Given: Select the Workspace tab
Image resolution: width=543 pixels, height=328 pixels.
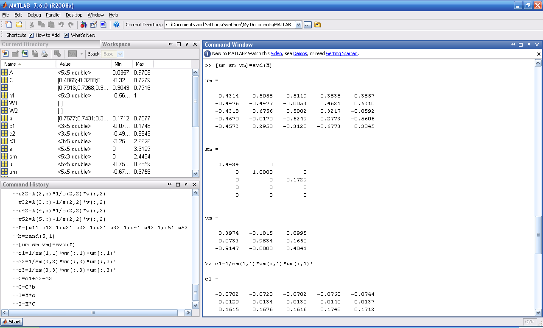Looking at the screenshot, I should tap(116, 44).
